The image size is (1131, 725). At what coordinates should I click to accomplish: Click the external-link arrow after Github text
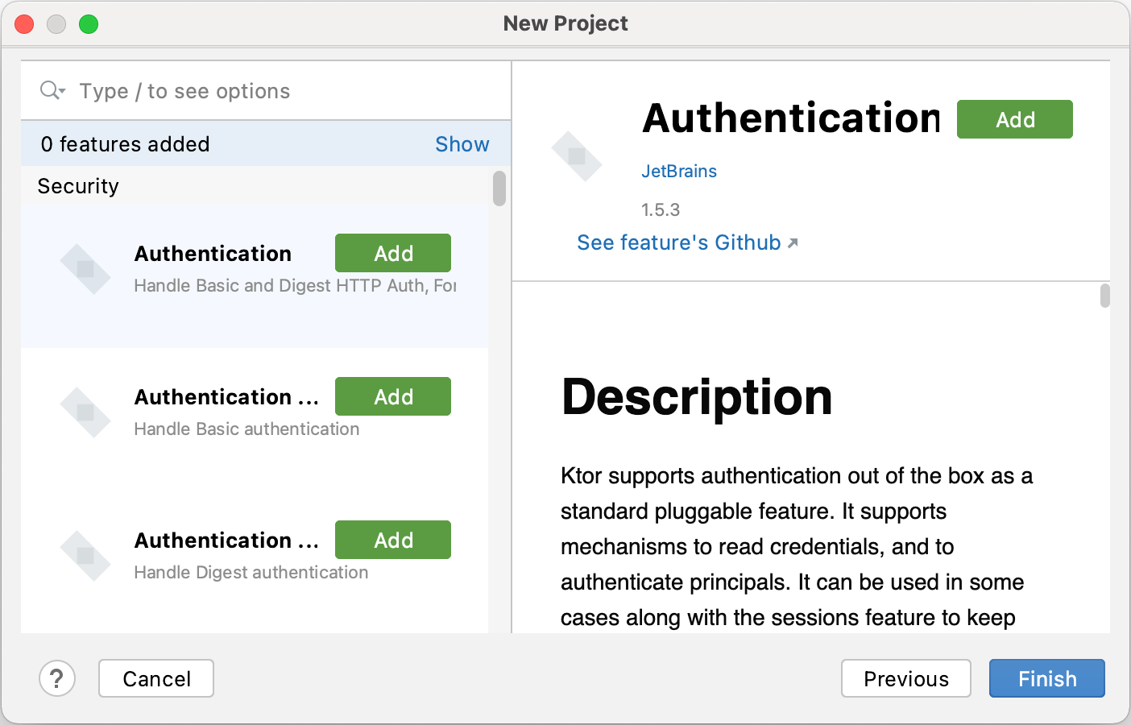[793, 242]
